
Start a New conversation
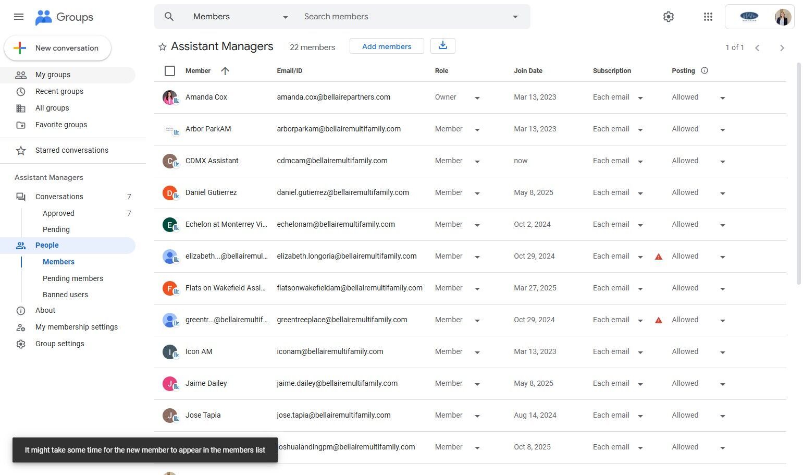pyautogui.click(x=58, y=48)
